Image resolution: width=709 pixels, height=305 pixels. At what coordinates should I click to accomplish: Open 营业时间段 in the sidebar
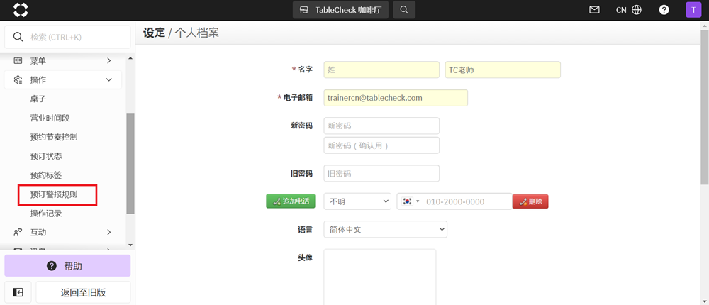[x=50, y=118]
